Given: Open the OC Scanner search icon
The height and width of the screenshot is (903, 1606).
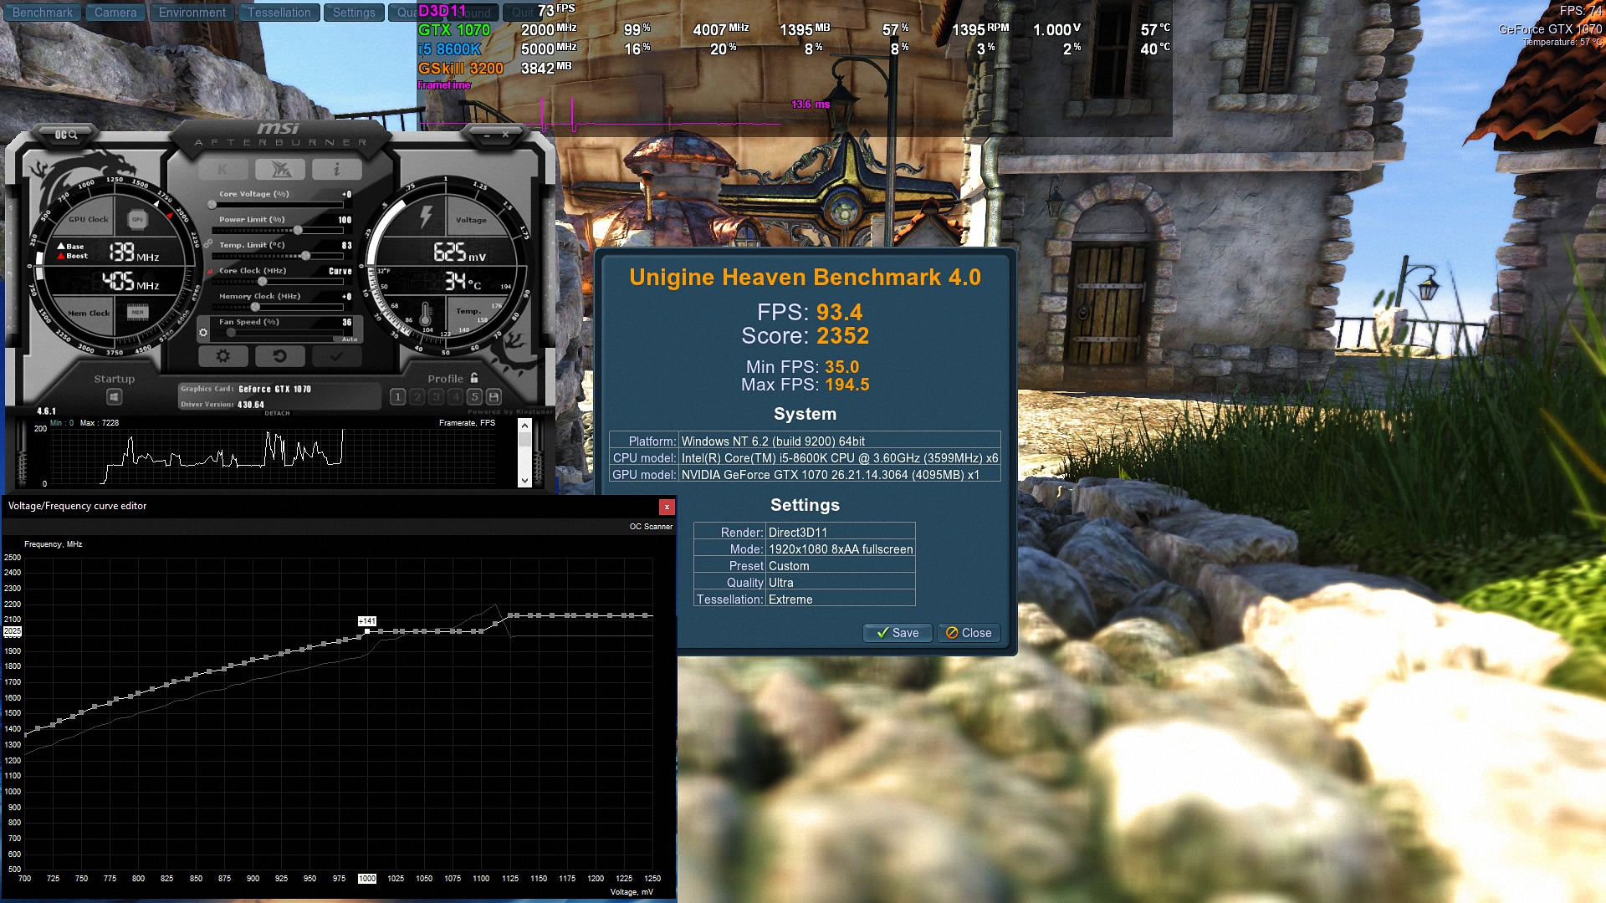Looking at the screenshot, I should [65, 135].
